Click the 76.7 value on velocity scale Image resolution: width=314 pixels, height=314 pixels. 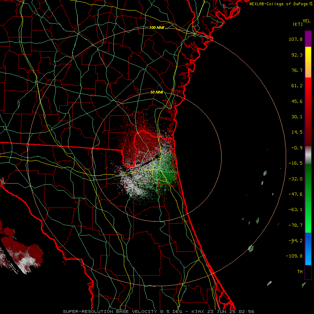[297, 70]
